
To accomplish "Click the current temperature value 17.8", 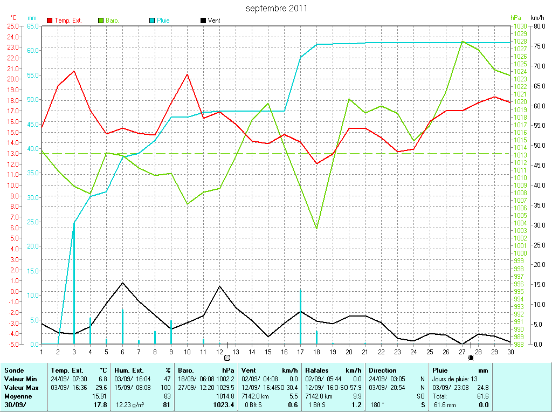I will tap(100, 405).
